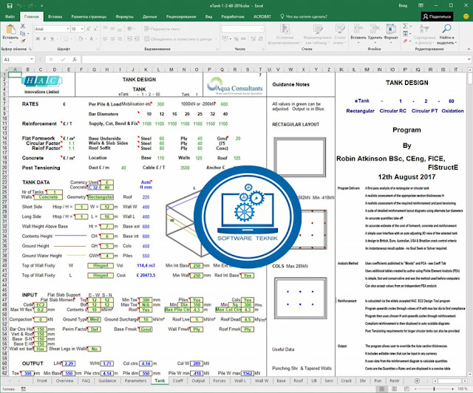Click the Circular RC link
This screenshot has width=473, height=393.
click(x=392, y=111)
